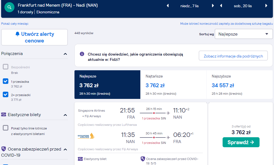Uncheck the 1 przesiadka checkbox
Viewport: 274px width, 165px height.
pyautogui.click(x=6, y=81)
